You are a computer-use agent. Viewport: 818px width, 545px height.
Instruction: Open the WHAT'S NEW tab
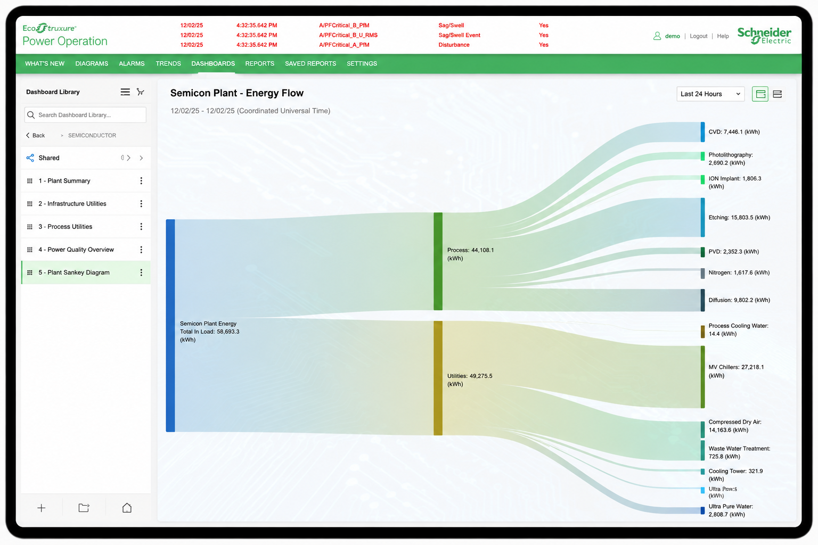[x=45, y=63]
